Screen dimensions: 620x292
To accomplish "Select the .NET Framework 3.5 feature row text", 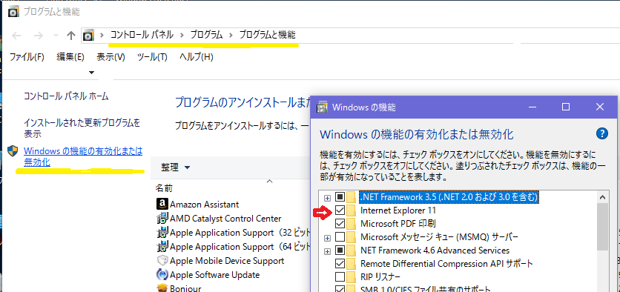I will 449,197.
